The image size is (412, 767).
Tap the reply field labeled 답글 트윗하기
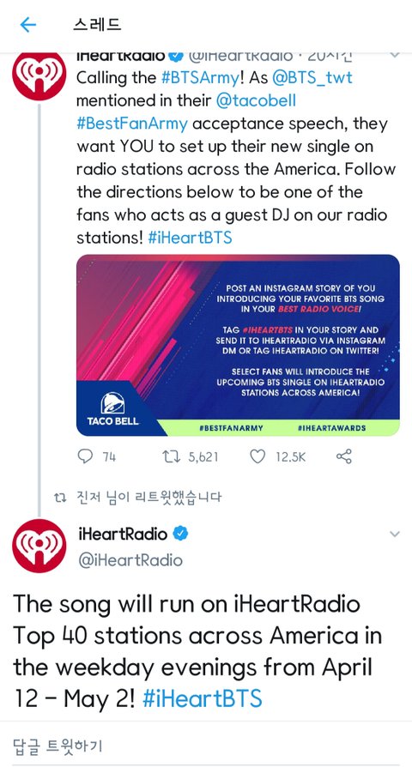tap(206, 746)
